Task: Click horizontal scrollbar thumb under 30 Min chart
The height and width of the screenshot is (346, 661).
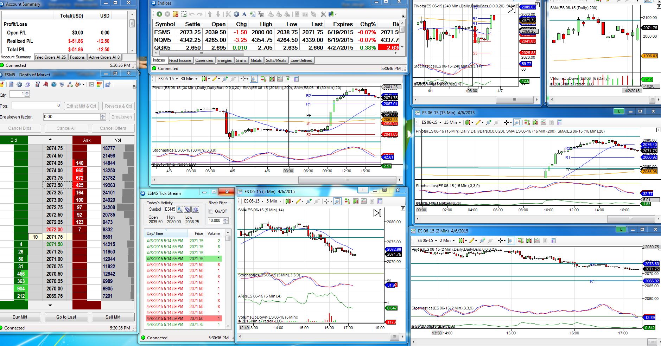Action: click(x=347, y=180)
